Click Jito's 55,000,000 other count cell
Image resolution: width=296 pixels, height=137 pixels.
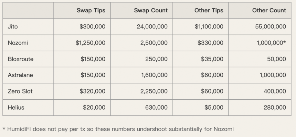click(x=271, y=27)
